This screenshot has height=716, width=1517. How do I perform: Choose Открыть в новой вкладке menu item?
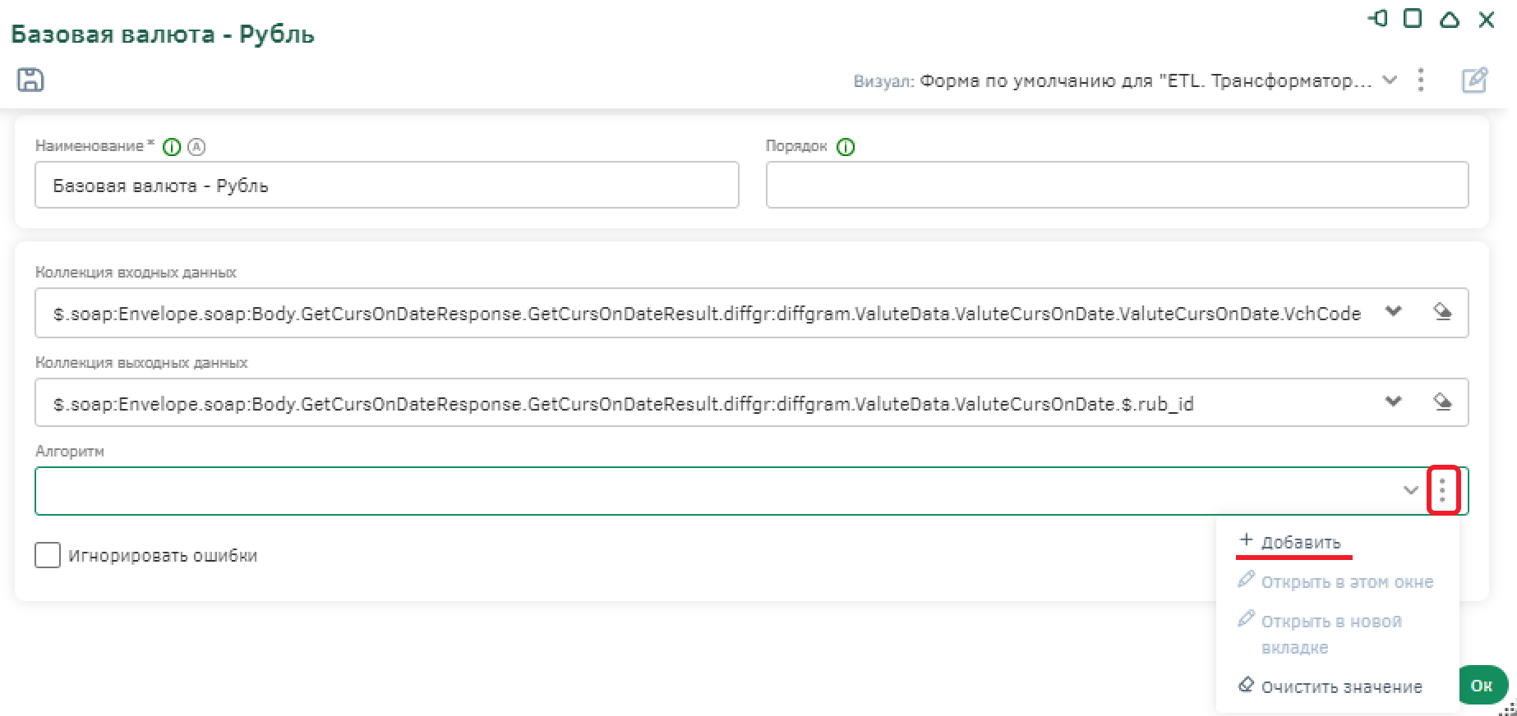coord(1320,634)
